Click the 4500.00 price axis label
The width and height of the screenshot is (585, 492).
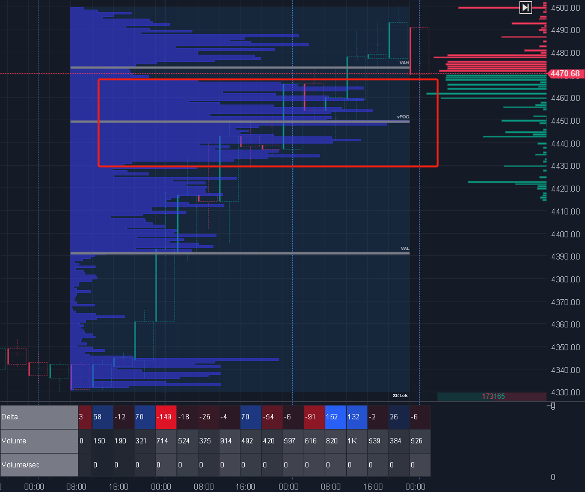tap(565, 8)
